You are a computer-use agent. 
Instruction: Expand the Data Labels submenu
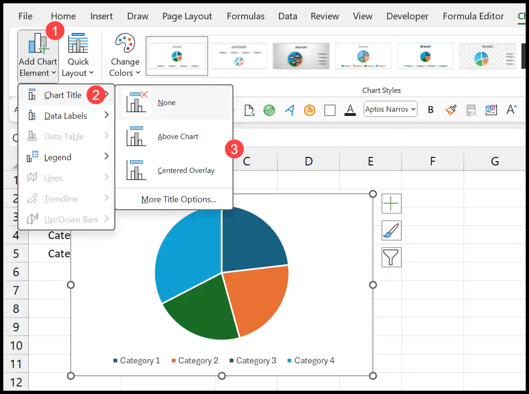coord(67,115)
